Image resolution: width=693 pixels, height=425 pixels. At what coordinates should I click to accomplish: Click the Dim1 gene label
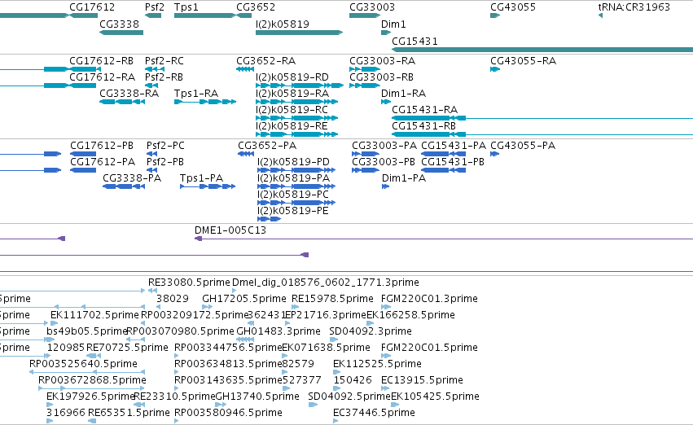pos(393,24)
